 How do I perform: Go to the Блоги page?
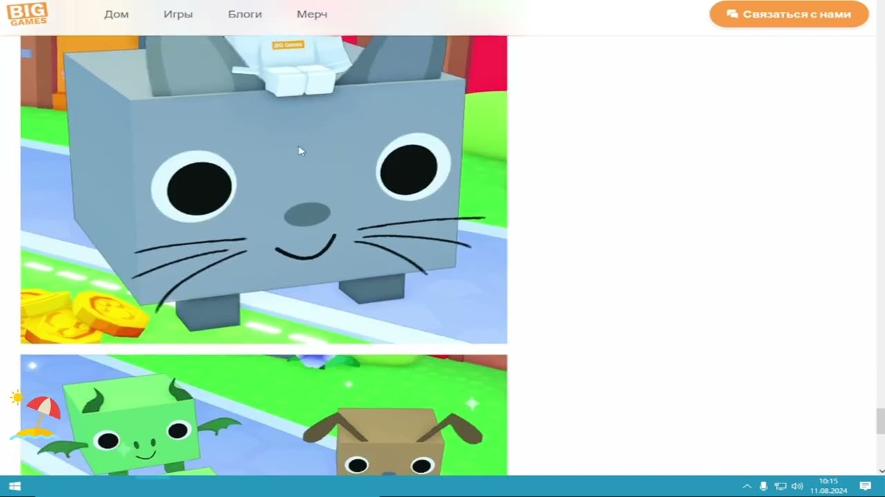pos(245,14)
